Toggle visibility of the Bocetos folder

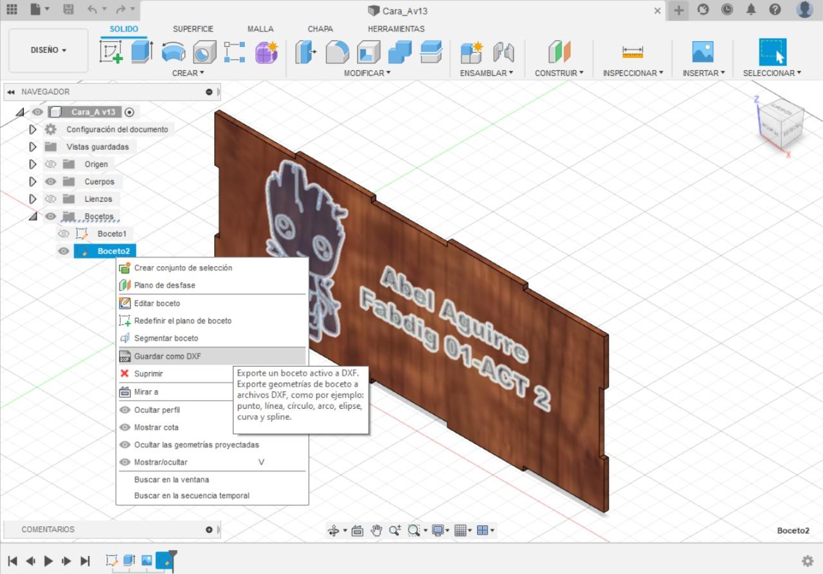coord(50,217)
